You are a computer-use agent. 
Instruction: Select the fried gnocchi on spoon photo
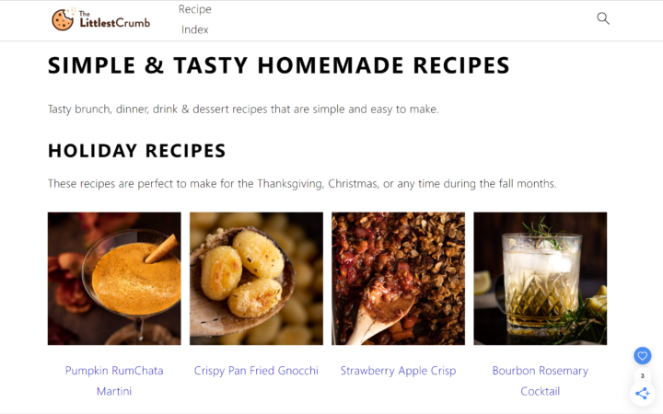coord(256,279)
